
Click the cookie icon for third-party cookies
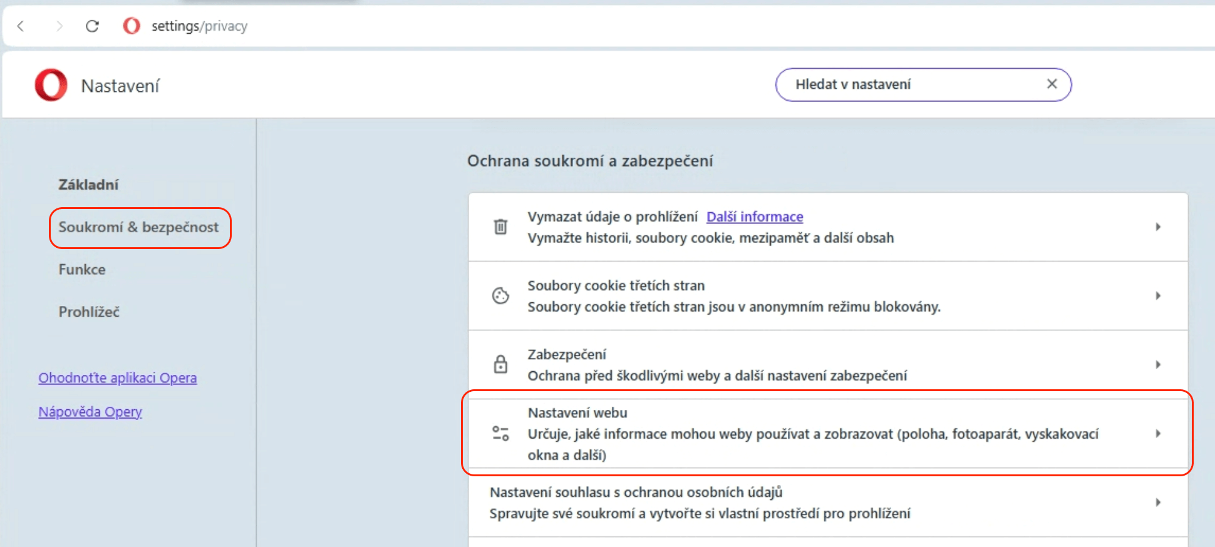coord(500,295)
